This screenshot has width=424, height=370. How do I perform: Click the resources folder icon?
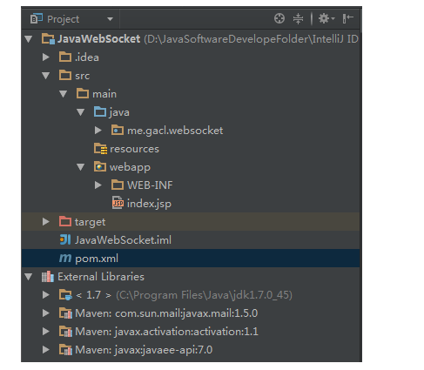pyautogui.click(x=100, y=149)
